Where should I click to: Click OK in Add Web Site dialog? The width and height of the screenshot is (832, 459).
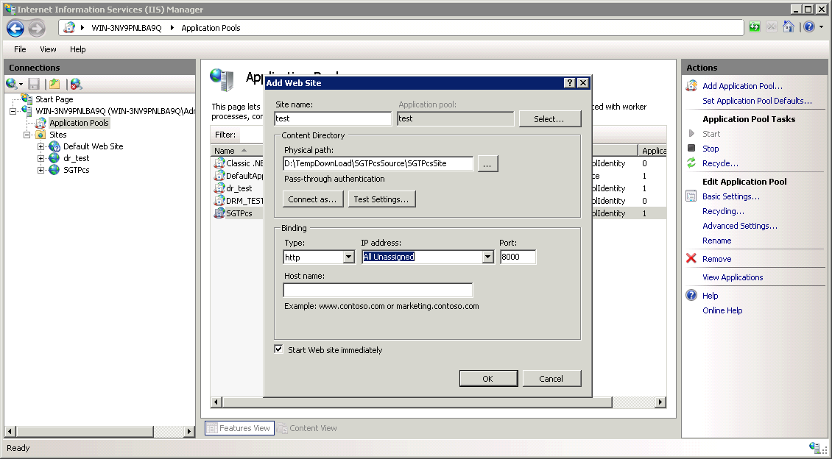488,378
